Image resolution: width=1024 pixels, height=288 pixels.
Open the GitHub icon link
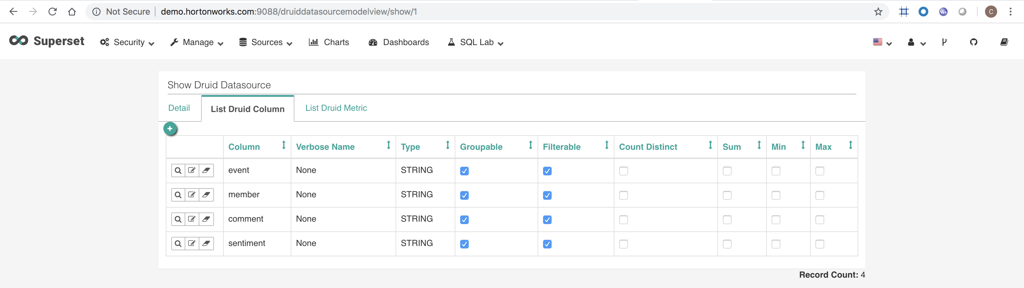(973, 42)
